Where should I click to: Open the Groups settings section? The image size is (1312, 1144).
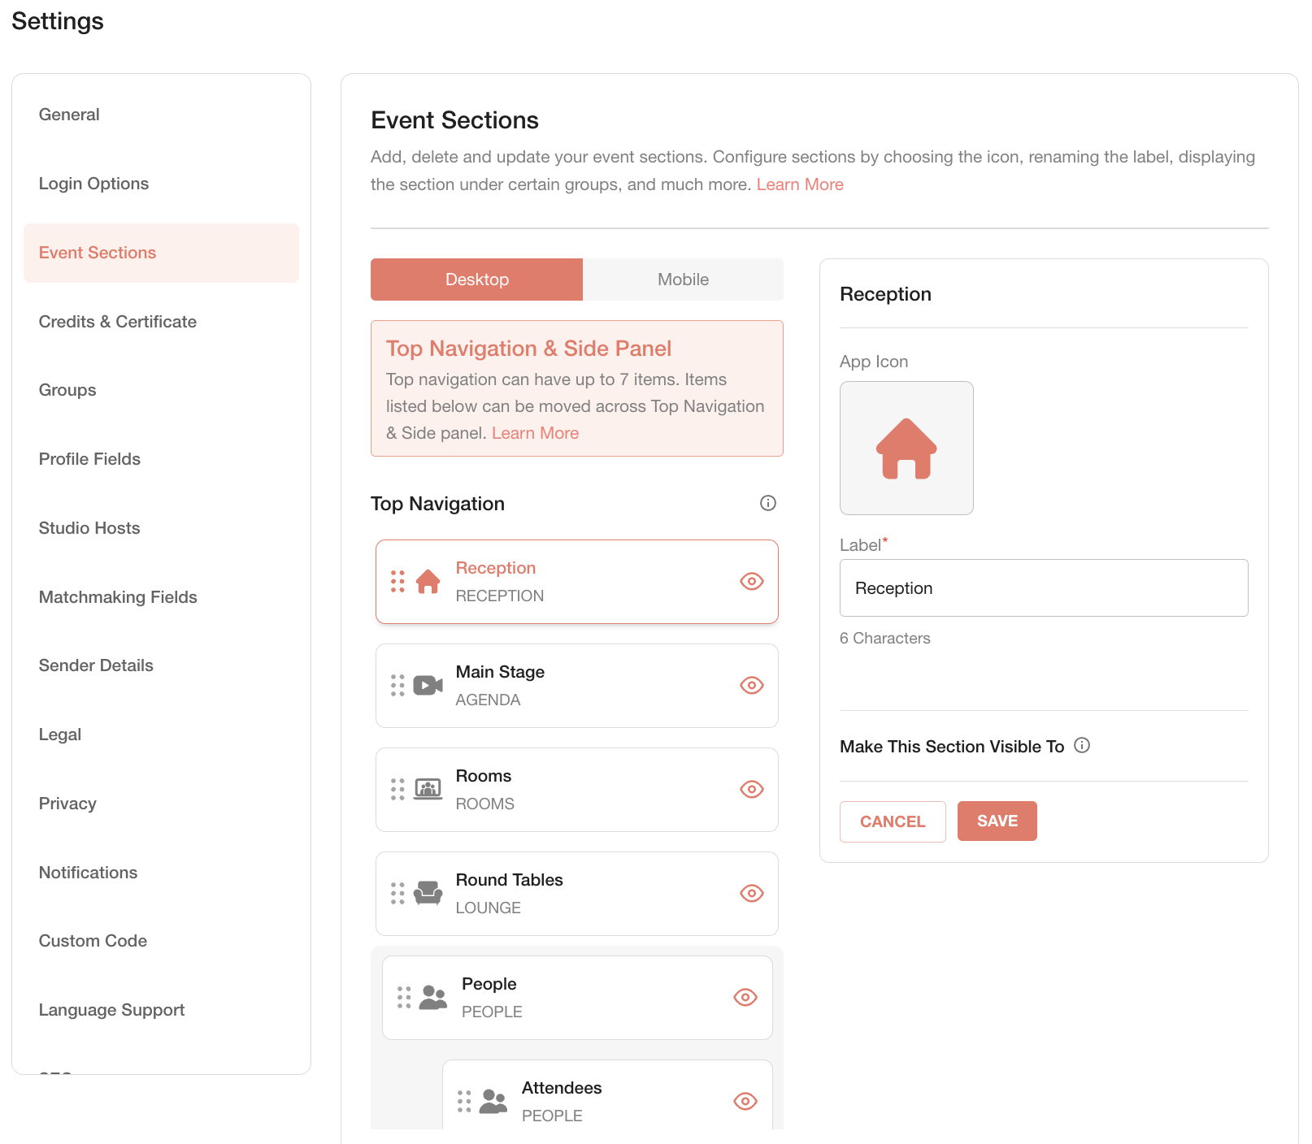(x=67, y=390)
